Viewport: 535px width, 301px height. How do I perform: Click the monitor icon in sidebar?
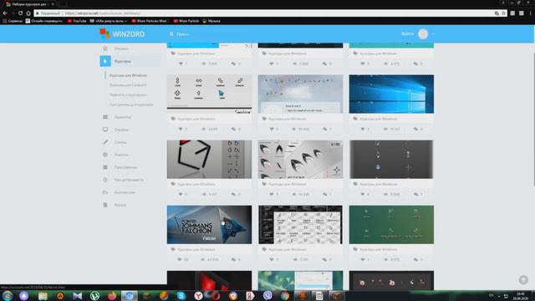coord(105,130)
